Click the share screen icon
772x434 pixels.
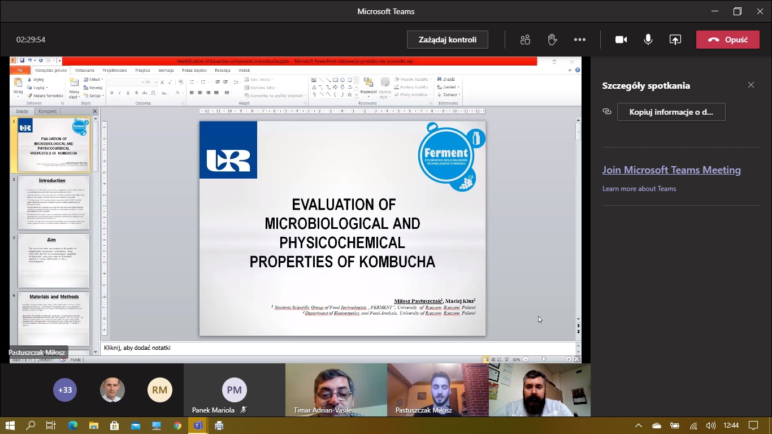click(675, 40)
